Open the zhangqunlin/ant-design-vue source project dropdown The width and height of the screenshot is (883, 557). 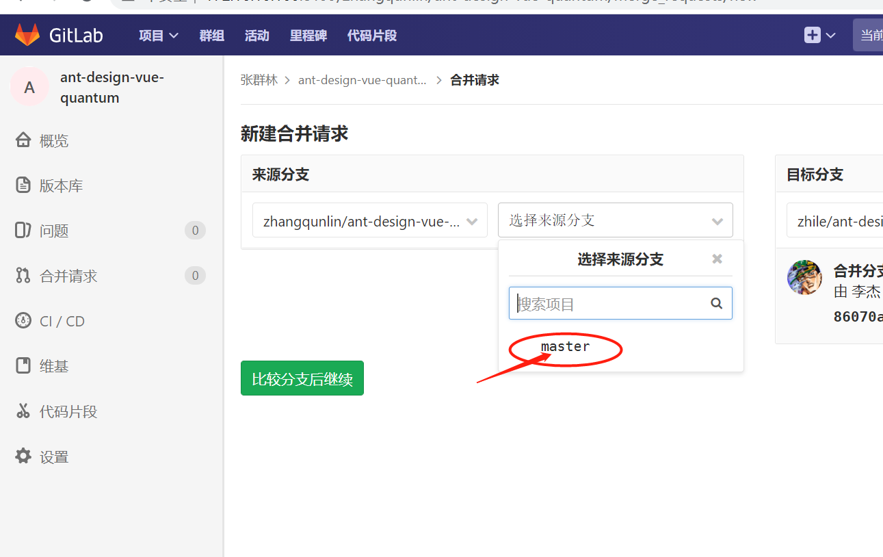point(370,220)
